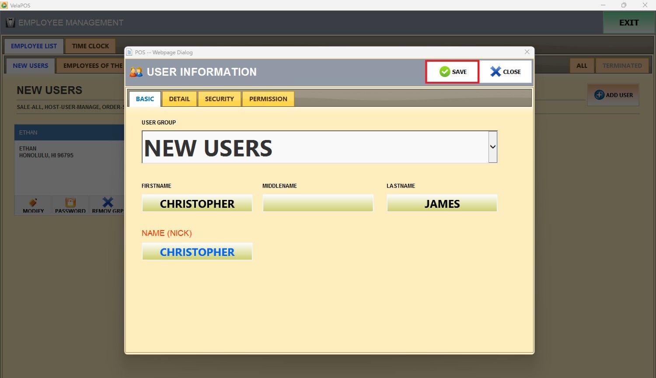Click the Add User plus icon
Screen dimensions: 656x378
pyautogui.click(x=599, y=95)
